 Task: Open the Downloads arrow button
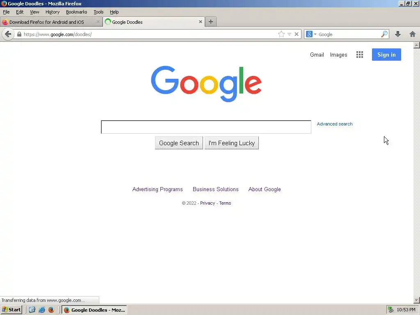click(x=398, y=34)
